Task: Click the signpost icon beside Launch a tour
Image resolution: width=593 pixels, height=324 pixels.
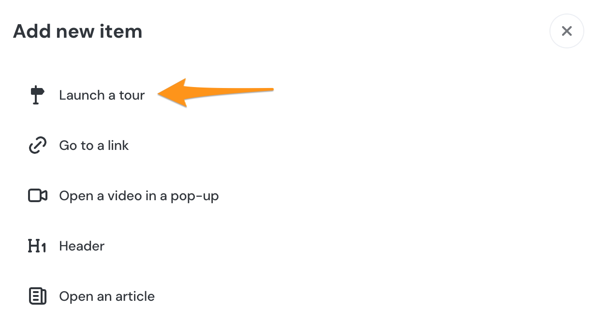Action: [x=37, y=95]
